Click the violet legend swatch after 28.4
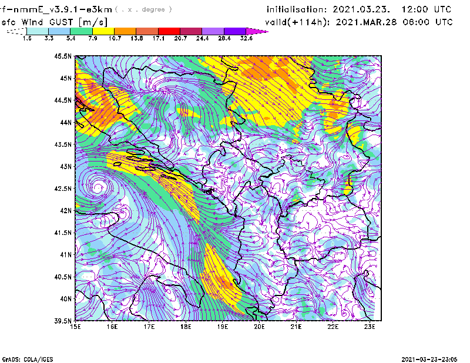Viewport: 470px width, 363px height. 235,31
